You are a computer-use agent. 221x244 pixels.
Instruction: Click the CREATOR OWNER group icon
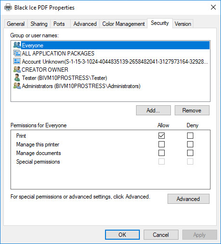pos(17,69)
